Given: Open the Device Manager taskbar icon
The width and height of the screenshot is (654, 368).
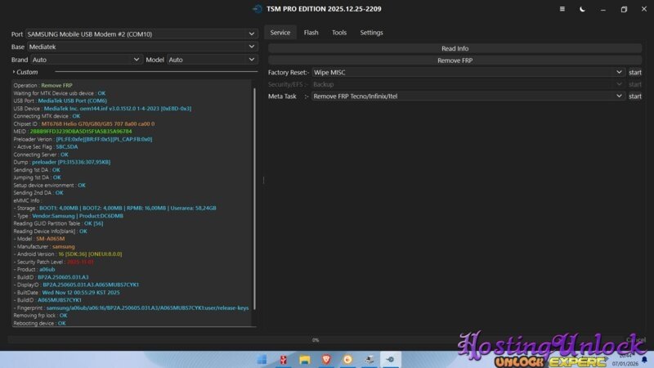Looking at the screenshot, I should pos(369,359).
